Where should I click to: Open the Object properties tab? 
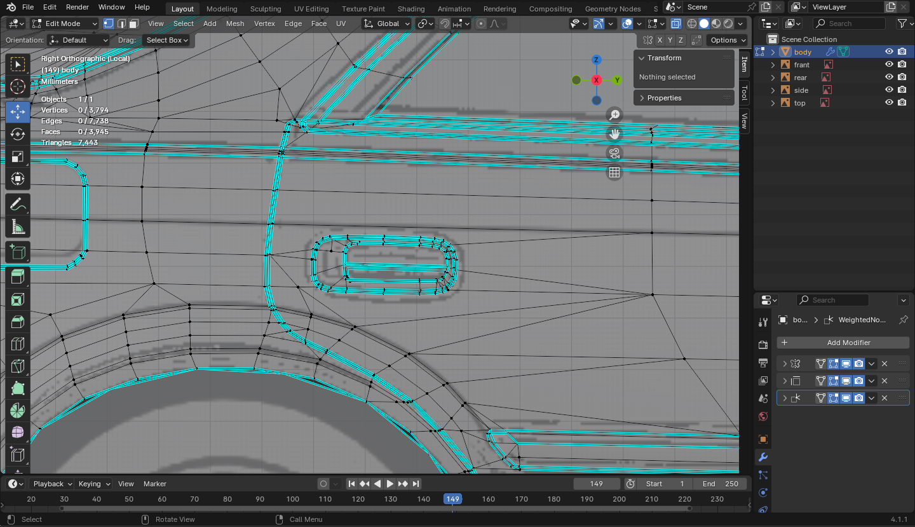[763, 439]
